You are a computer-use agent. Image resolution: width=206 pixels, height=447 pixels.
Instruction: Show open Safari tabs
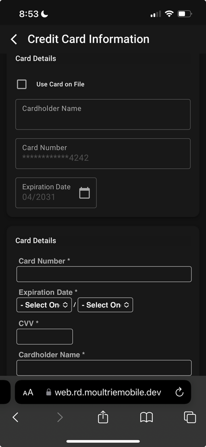point(190,417)
